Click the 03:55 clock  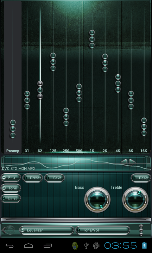point(121,246)
